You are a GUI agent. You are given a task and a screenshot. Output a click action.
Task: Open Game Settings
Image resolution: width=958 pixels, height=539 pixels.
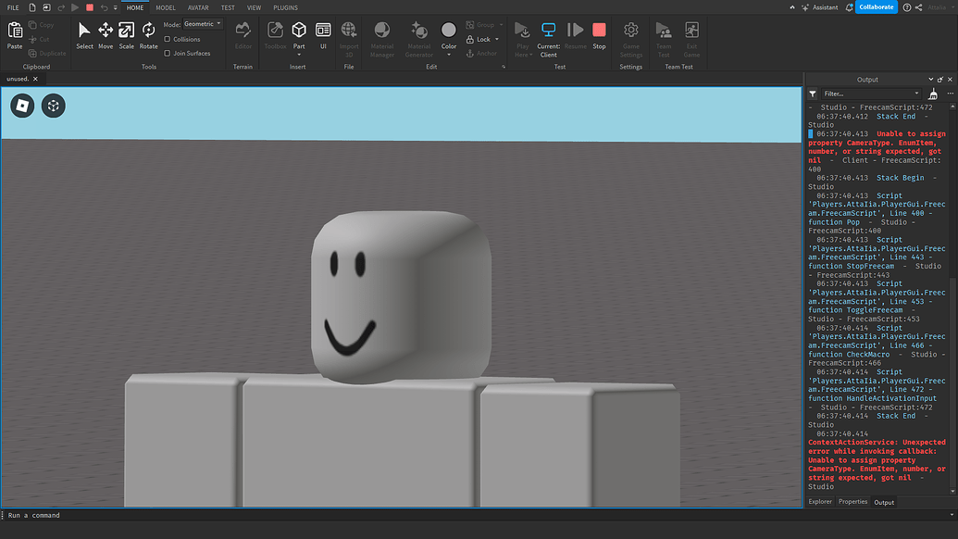tap(630, 40)
